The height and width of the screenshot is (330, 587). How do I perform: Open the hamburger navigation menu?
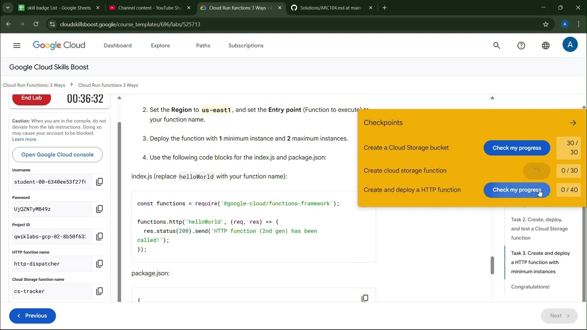17,45
